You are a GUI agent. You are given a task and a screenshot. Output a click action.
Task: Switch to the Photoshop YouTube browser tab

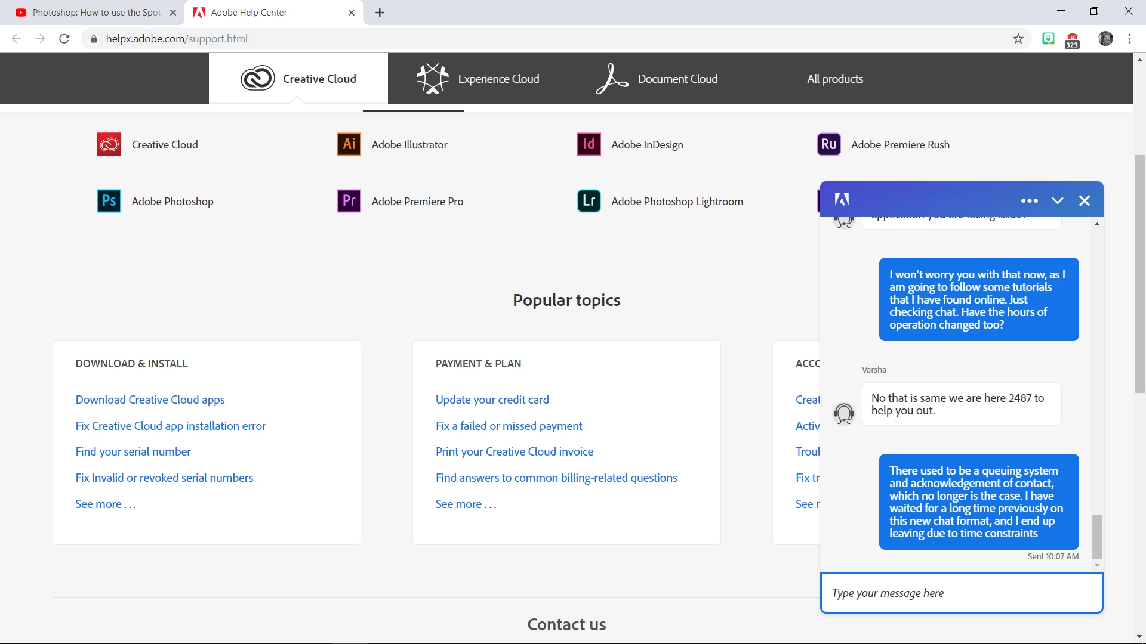95,13
